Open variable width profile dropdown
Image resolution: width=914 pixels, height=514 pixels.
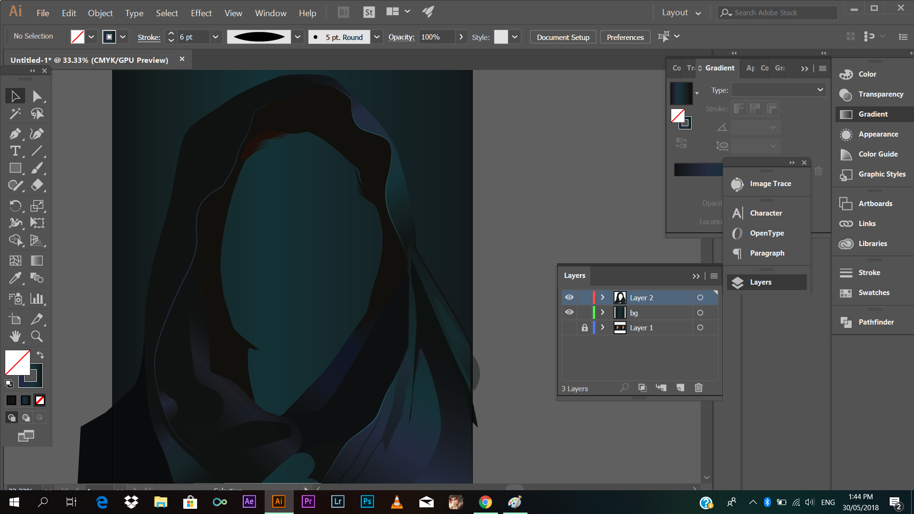(298, 37)
